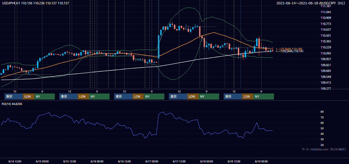The width and height of the screenshot is (349, 164).
Task: Click the 109.277 price axis label
Action: point(326,89)
